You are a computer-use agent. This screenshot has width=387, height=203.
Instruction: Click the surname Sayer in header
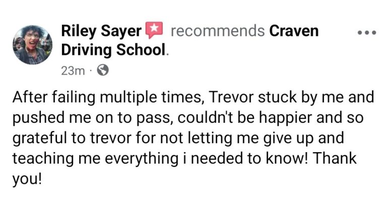(x=121, y=32)
